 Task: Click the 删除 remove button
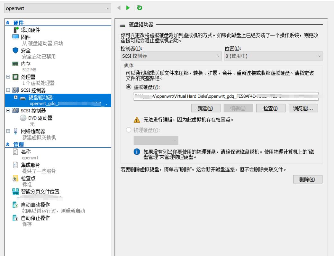point(308,179)
